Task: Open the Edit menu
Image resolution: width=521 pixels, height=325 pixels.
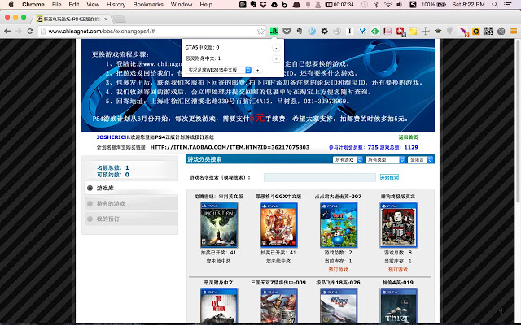Action: pyautogui.click(x=74, y=5)
